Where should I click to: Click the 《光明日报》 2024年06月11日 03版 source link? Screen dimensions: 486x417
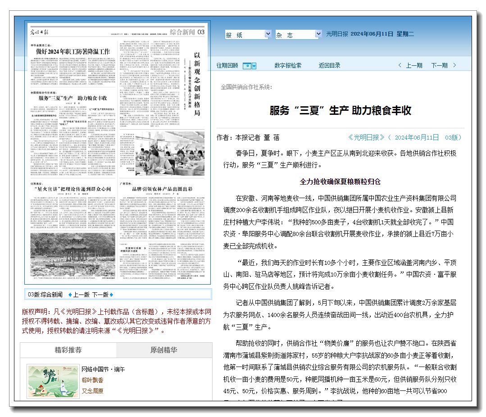pos(405,137)
